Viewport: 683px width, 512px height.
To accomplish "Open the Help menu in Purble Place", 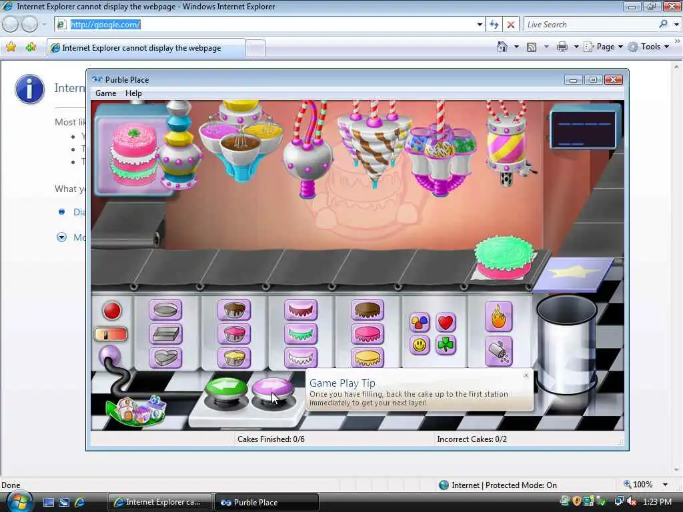I will click(x=133, y=93).
